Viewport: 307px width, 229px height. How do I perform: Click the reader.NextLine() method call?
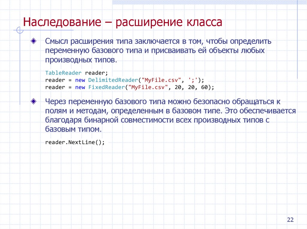point(75,142)
